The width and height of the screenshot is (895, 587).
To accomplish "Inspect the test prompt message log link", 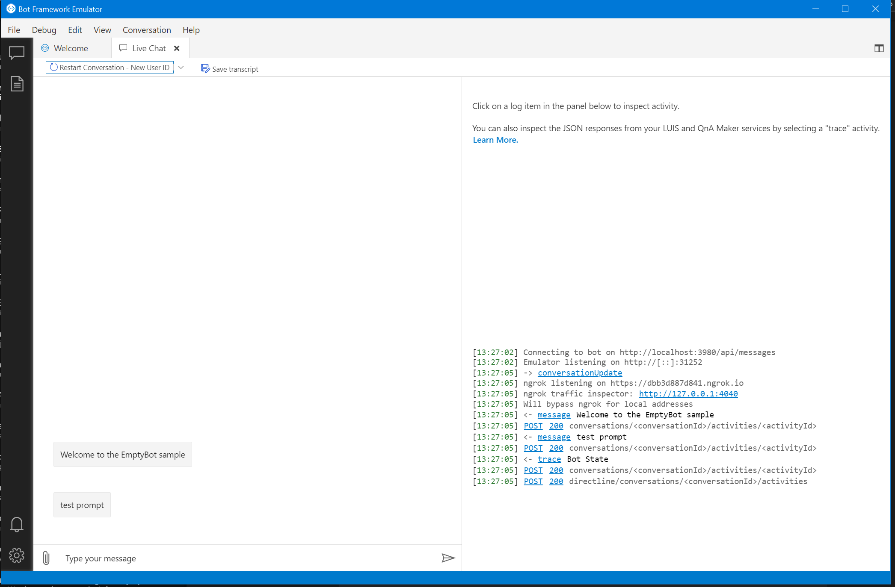I will click(x=554, y=437).
